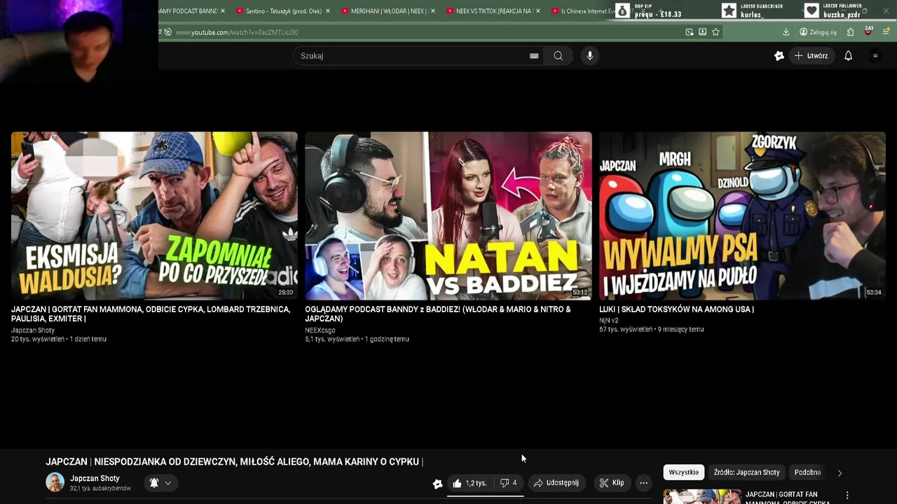This screenshot has height=504, width=897.
Task: Select the Wszystkie filter chip
Action: tap(683, 472)
